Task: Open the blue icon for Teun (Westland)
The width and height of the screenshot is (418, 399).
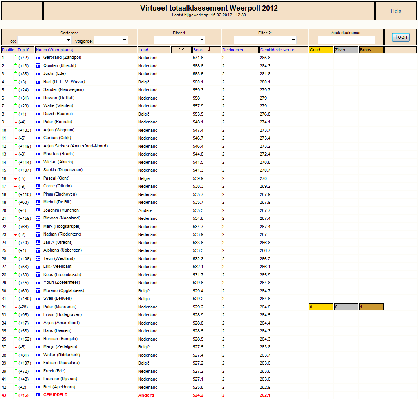Action: [x=38, y=259]
